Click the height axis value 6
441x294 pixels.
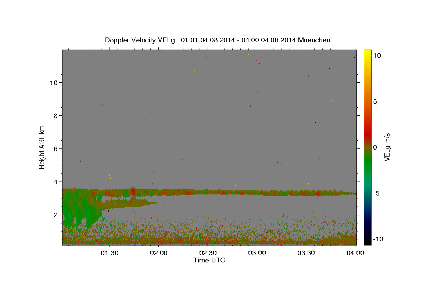tap(55, 148)
